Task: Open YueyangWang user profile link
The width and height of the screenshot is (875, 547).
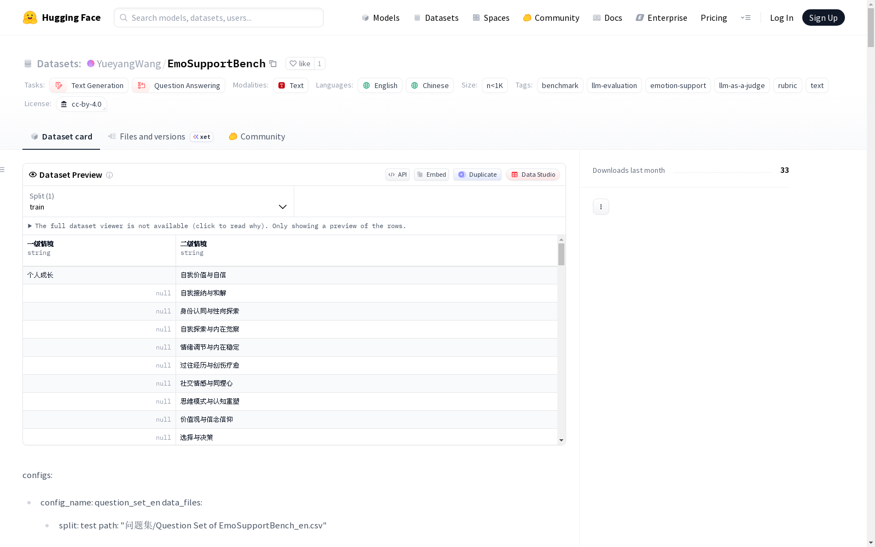Action: (x=129, y=63)
